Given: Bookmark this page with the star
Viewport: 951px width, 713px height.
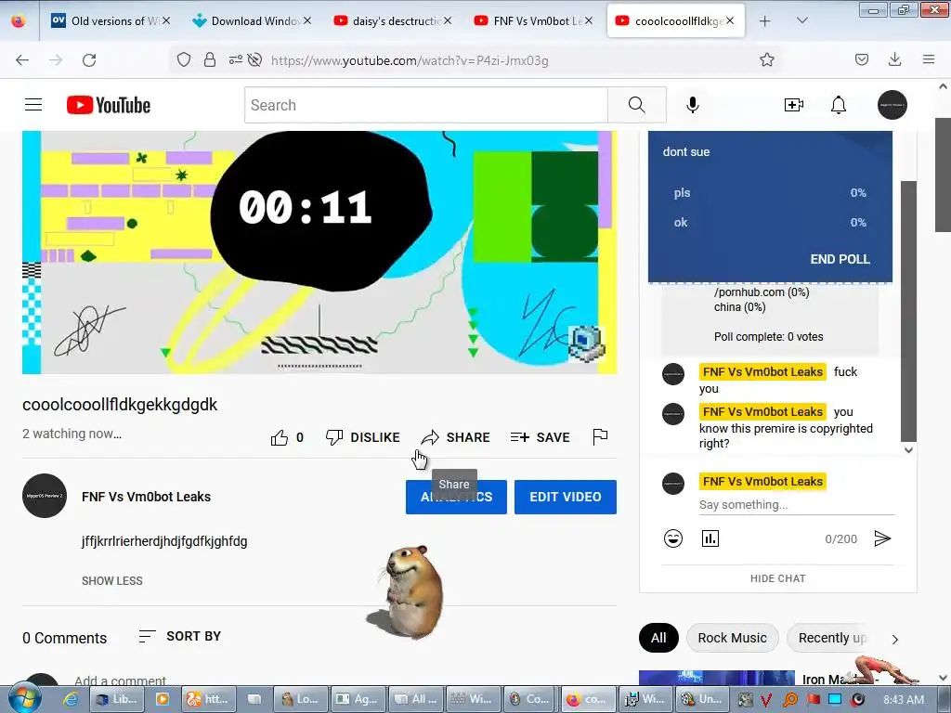Looking at the screenshot, I should [x=766, y=60].
